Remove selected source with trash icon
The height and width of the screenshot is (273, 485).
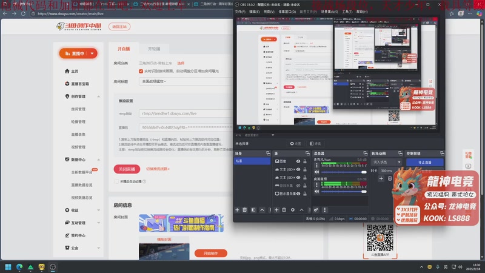284,210
